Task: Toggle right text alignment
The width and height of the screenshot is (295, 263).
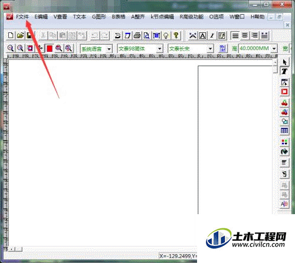Action: [x=254, y=36]
